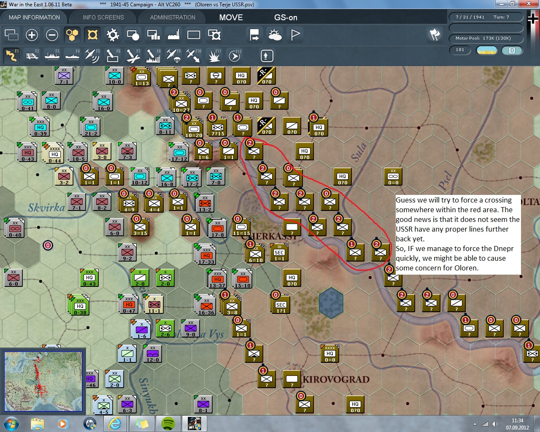Click the wheat-field weather indicator pill
Image resolution: width=540 pixels, height=432 pixels.
(x=486, y=50)
